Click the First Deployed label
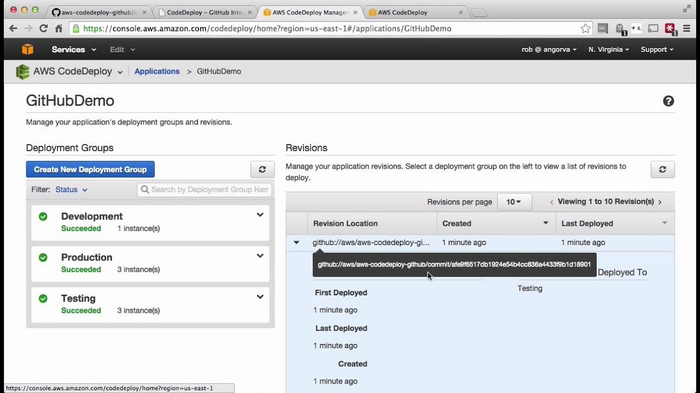This screenshot has width=700, height=393. 341,293
